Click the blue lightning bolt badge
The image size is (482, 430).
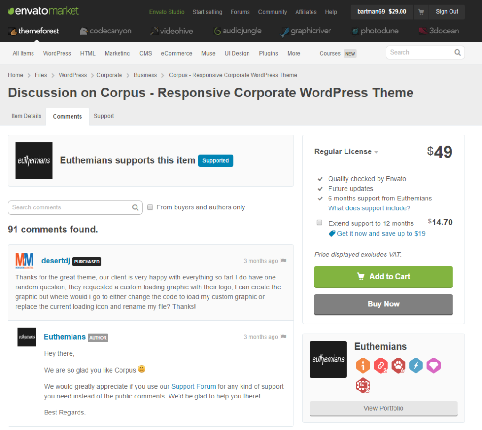pyautogui.click(x=416, y=366)
